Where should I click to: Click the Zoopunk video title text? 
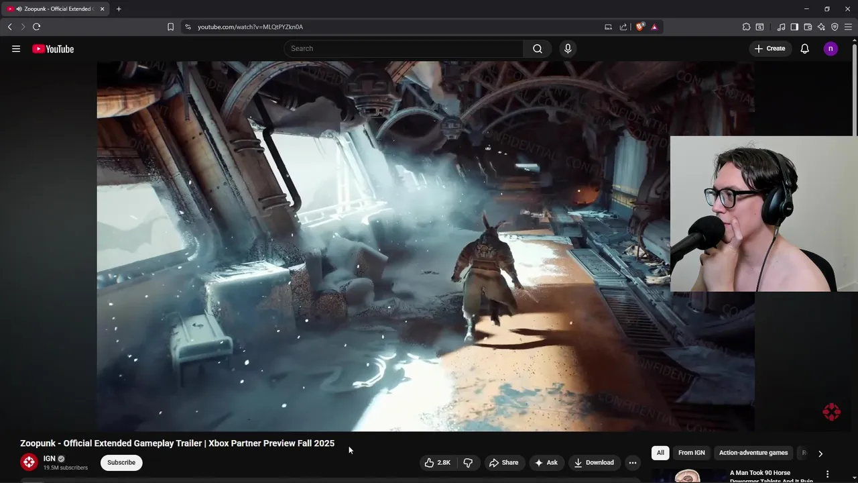(x=177, y=443)
